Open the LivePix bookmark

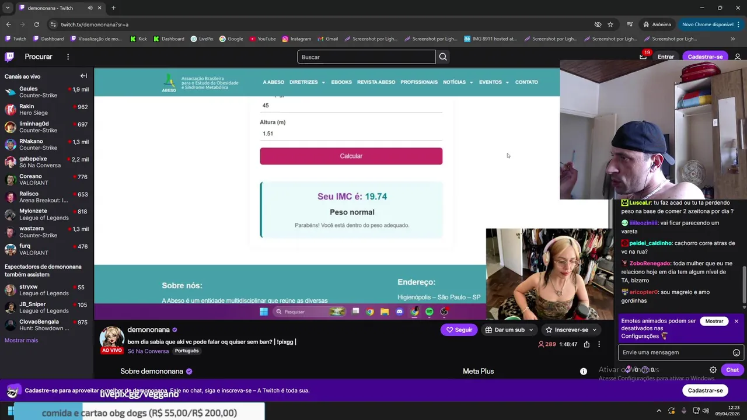click(202, 39)
